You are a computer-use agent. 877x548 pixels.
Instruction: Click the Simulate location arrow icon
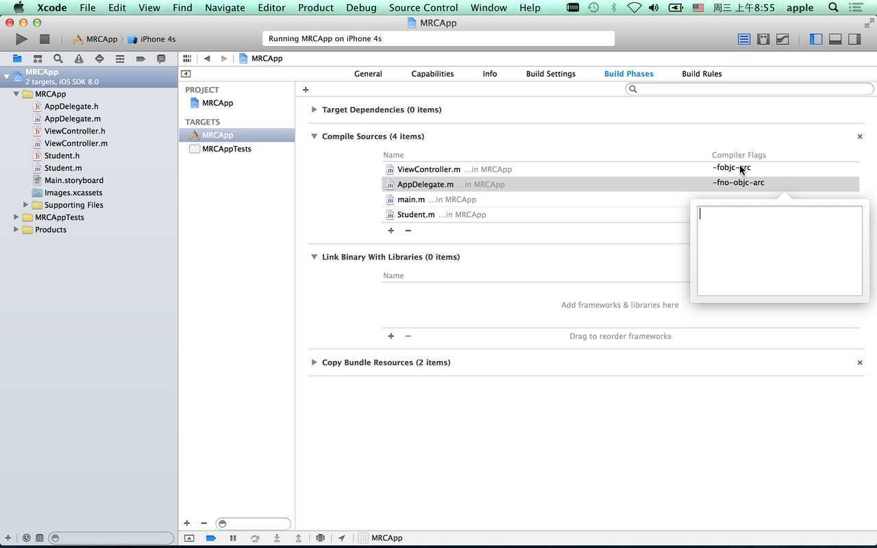point(341,538)
